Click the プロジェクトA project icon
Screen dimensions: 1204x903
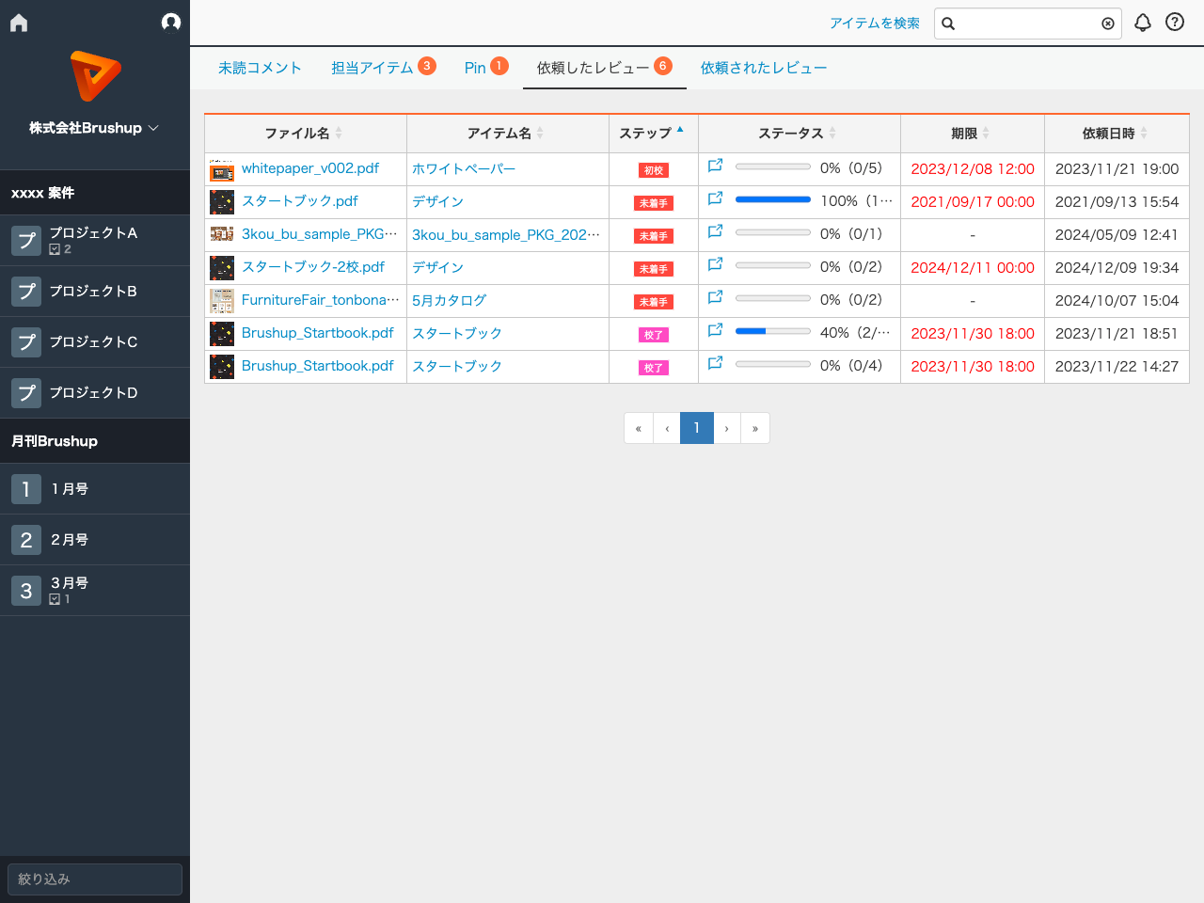pyautogui.click(x=25, y=240)
